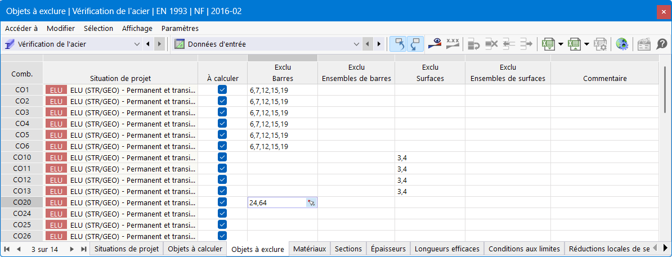The image size is (672, 257).
Task: Uncheck 'À calculer' for CO10
Action: tap(222, 157)
